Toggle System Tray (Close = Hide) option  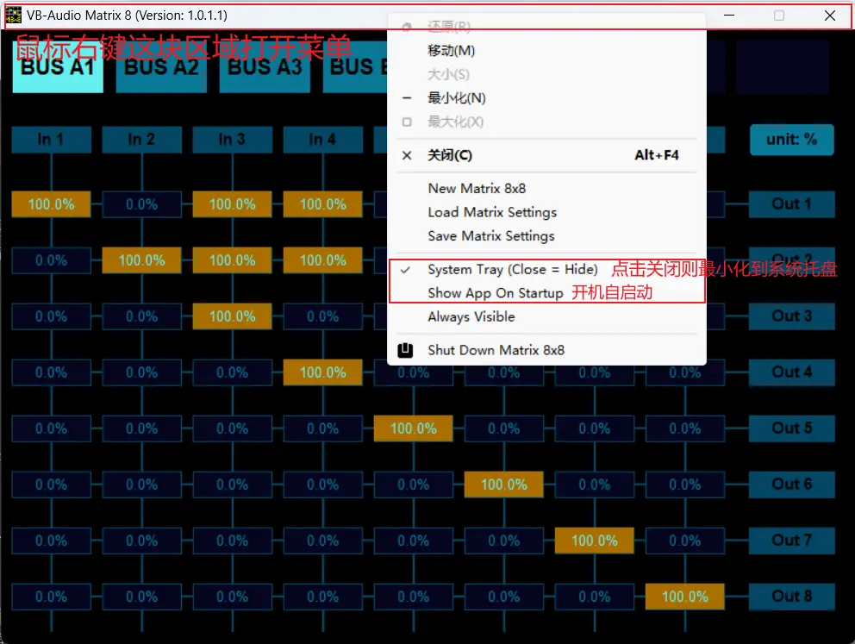(512, 270)
